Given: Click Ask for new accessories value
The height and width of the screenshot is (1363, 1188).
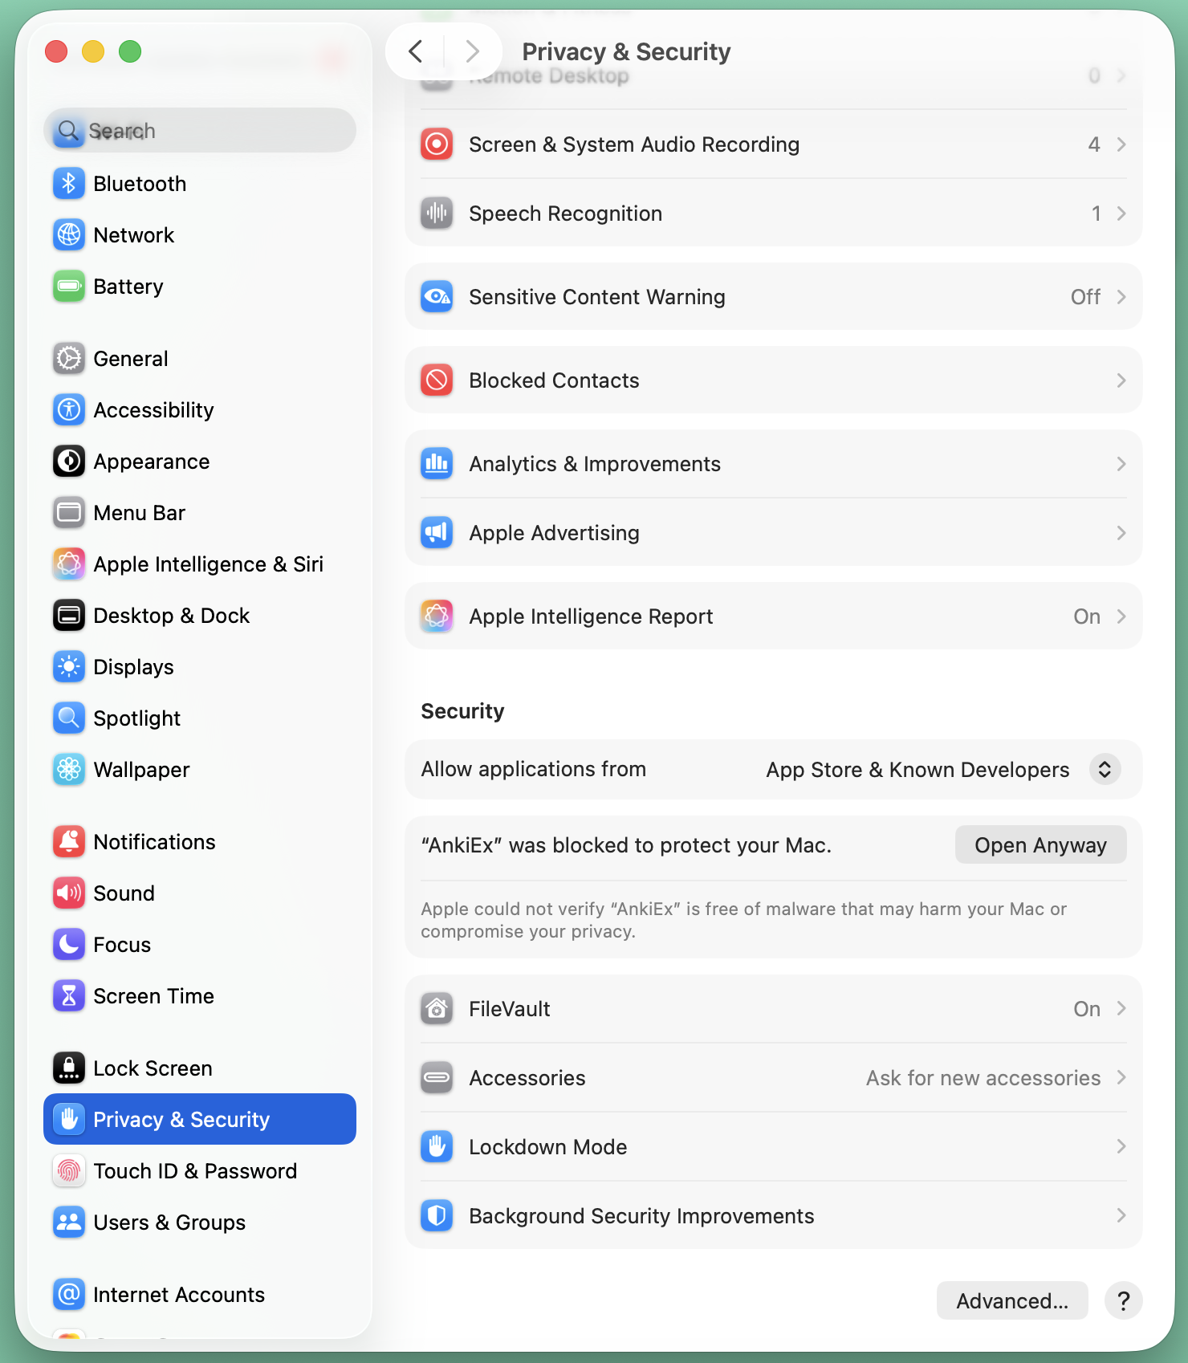Looking at the screenshot, I should click(x=983, y=1078).
